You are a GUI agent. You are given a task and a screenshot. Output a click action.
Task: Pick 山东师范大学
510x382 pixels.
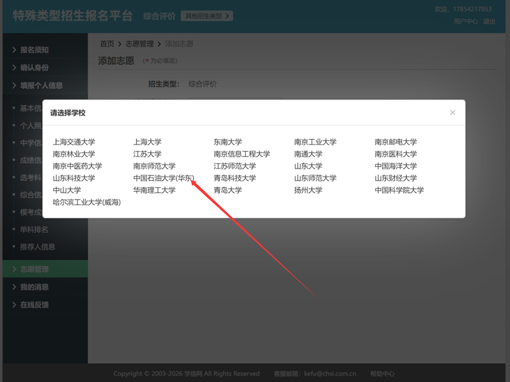(315, 178)
